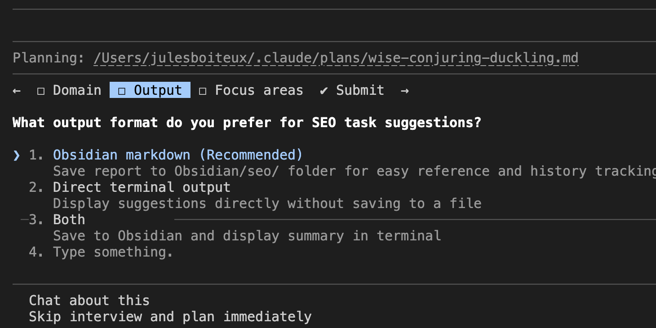656x328 pixels.
Task: Click Submit in the step navigator
Action: pos(360,90)
